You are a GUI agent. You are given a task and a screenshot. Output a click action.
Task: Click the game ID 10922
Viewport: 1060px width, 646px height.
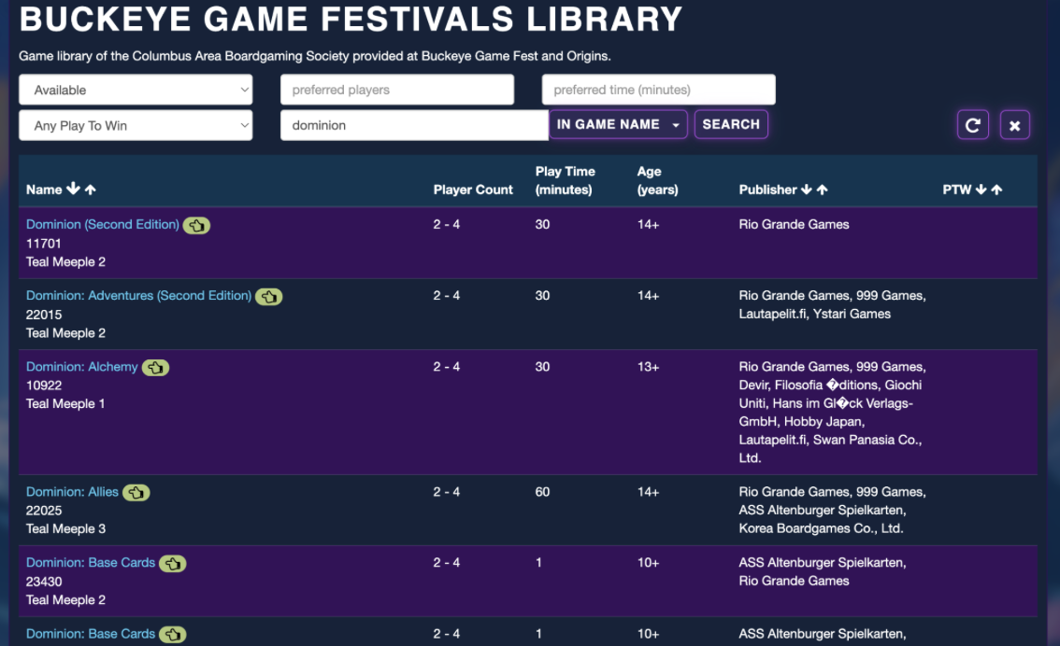(x=44, y=386)
